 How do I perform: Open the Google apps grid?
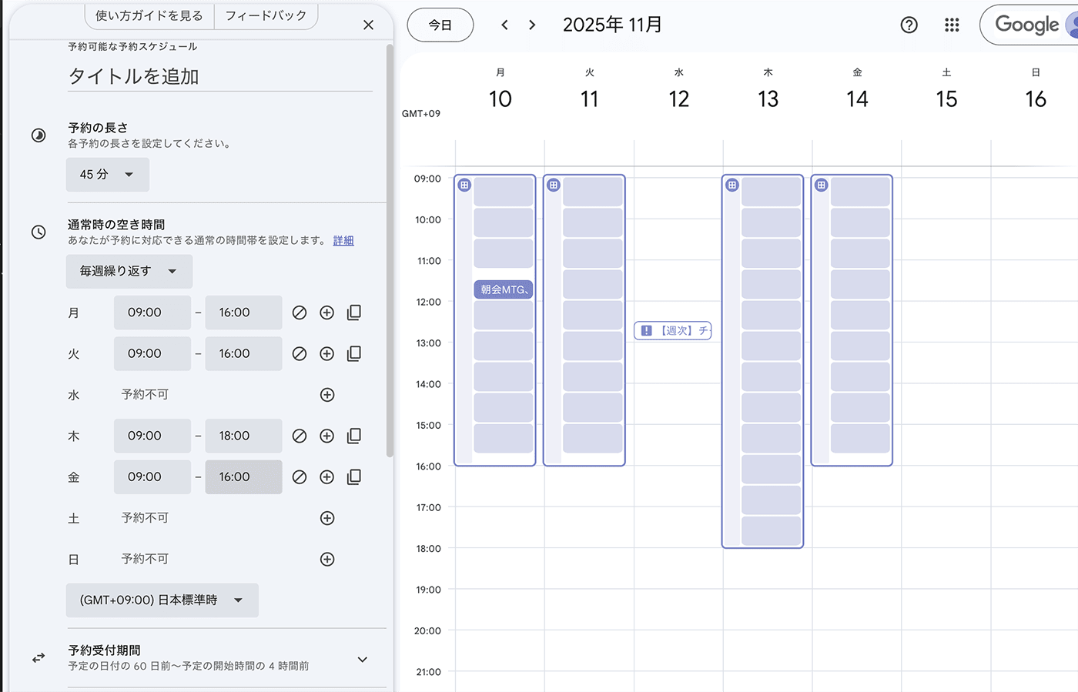952,25
